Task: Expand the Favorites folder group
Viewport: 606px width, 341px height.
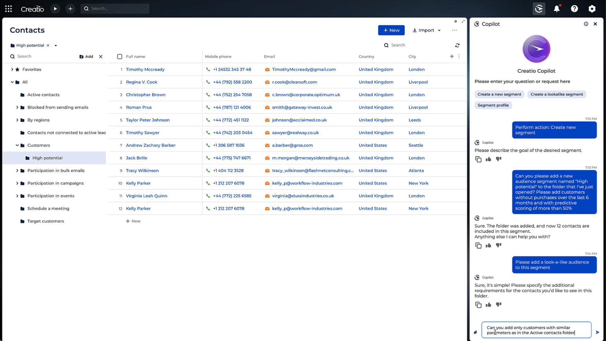Action: [x=12, y=69]
